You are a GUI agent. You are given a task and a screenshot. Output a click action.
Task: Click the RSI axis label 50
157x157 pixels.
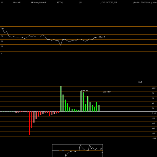point(2,41)
